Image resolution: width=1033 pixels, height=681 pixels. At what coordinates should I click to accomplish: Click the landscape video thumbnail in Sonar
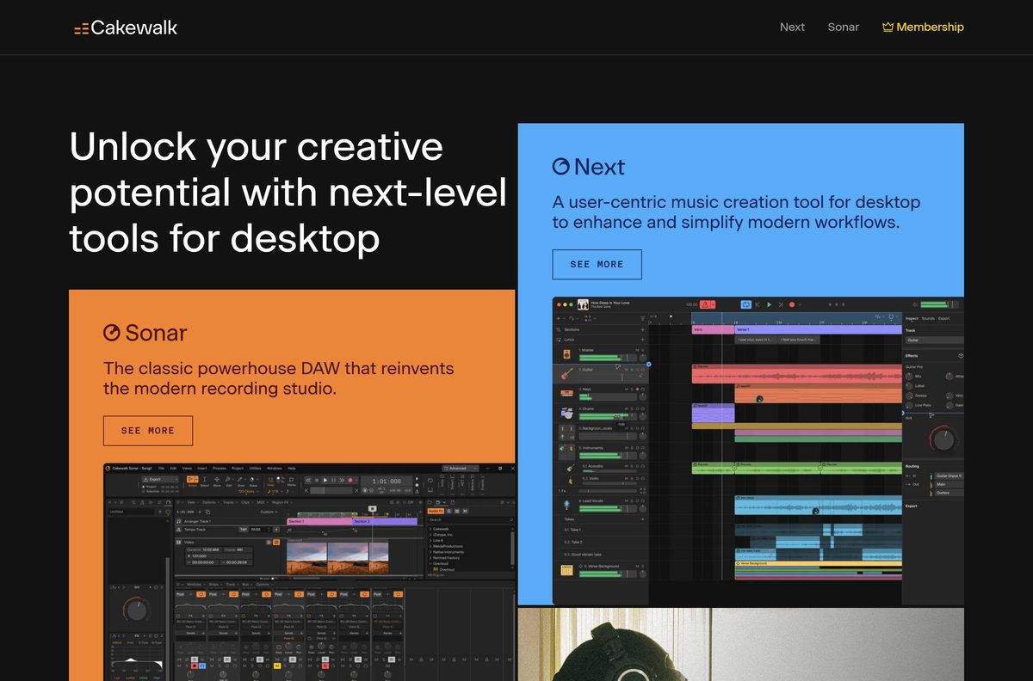337,557
